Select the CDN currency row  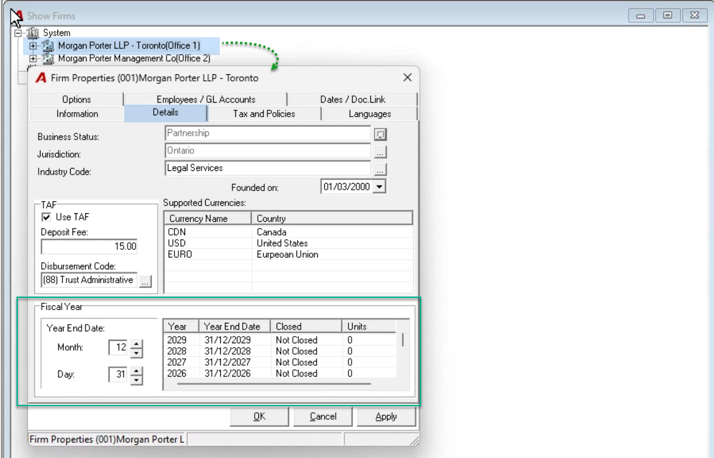pyautogui.click(x=289, y=232)
